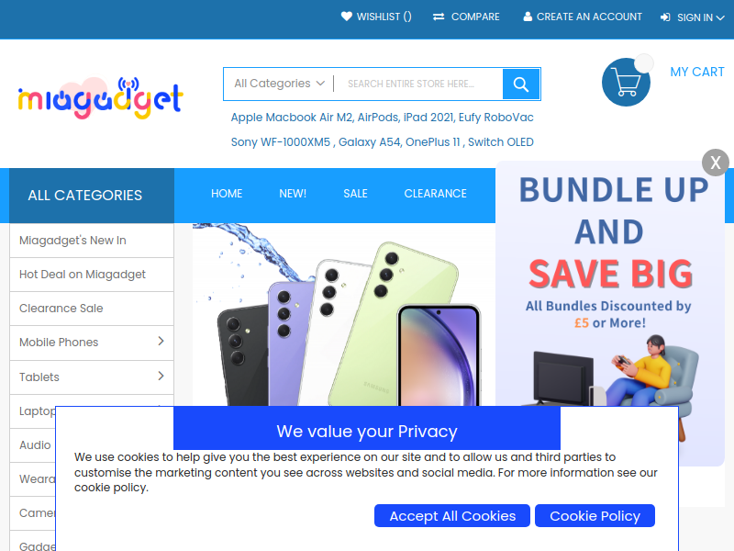Close the Bundle Up promo popup
This screenshot has width=734, height=551.
click(716, 163)
